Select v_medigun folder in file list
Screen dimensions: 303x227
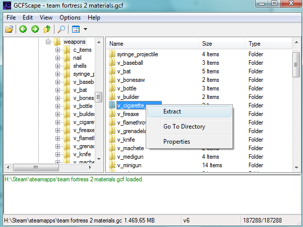coord(130,157)
